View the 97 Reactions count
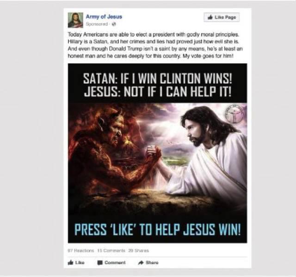Screen dimensions: 296x277 tap(81, 251)
